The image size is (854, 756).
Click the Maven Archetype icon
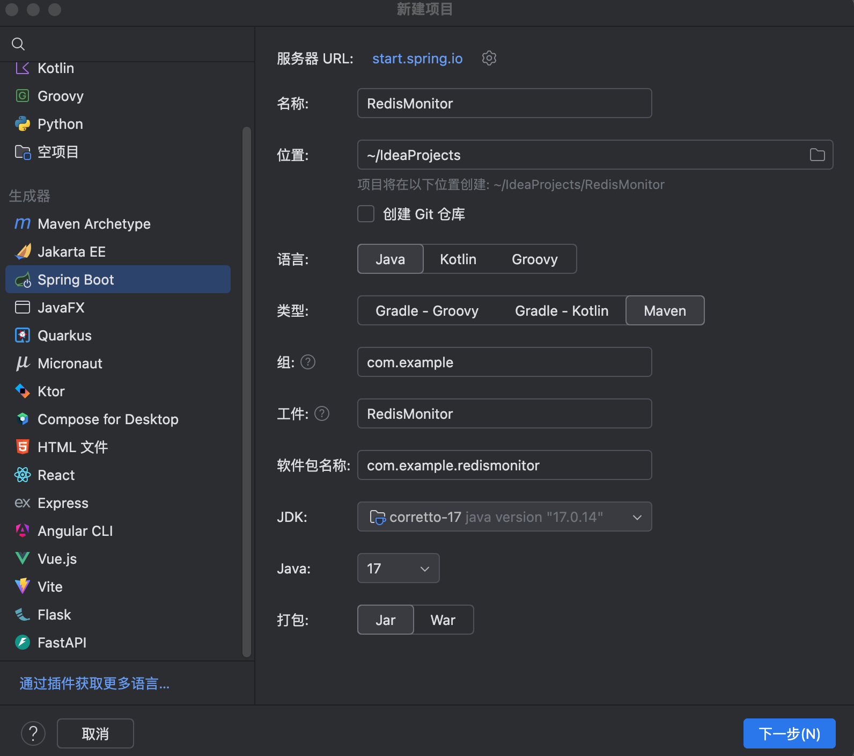(x=23, y=224)
